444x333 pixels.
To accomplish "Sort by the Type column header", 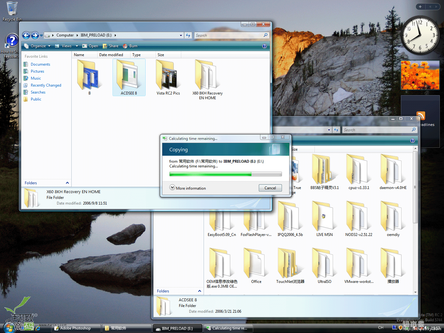I will [143, 55].
